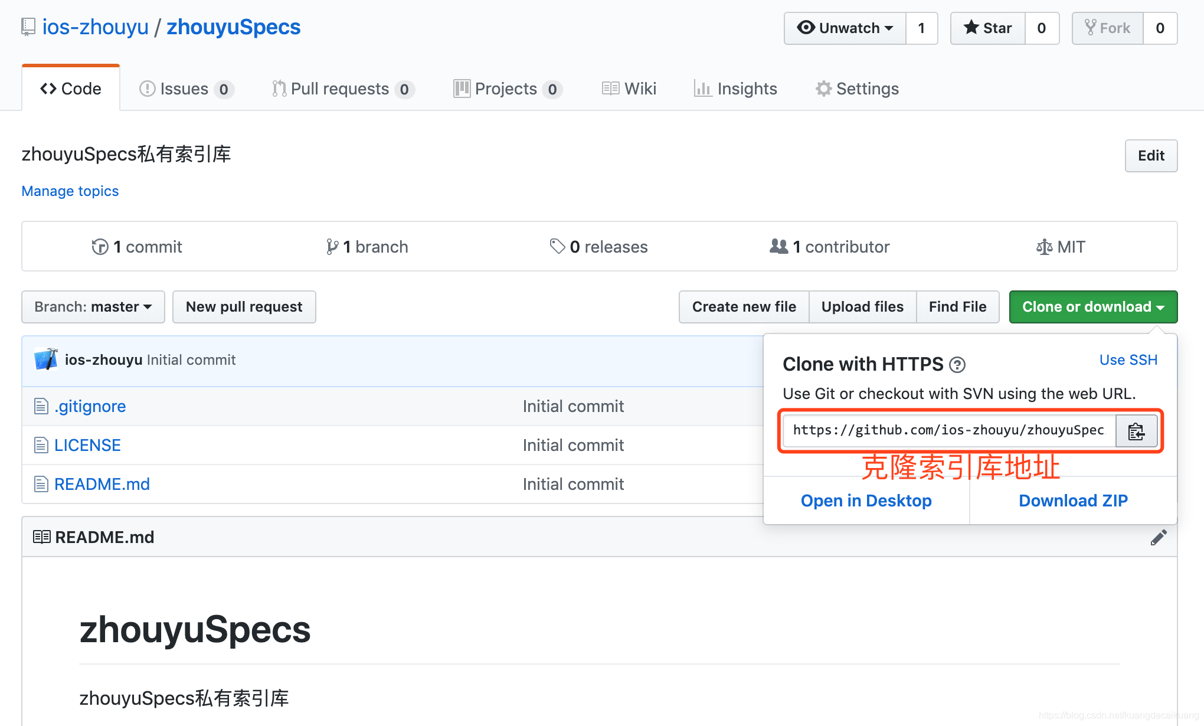Click the file icon beside .gitignore
The image size is (1204, 726).
click(x=41, y=406)
